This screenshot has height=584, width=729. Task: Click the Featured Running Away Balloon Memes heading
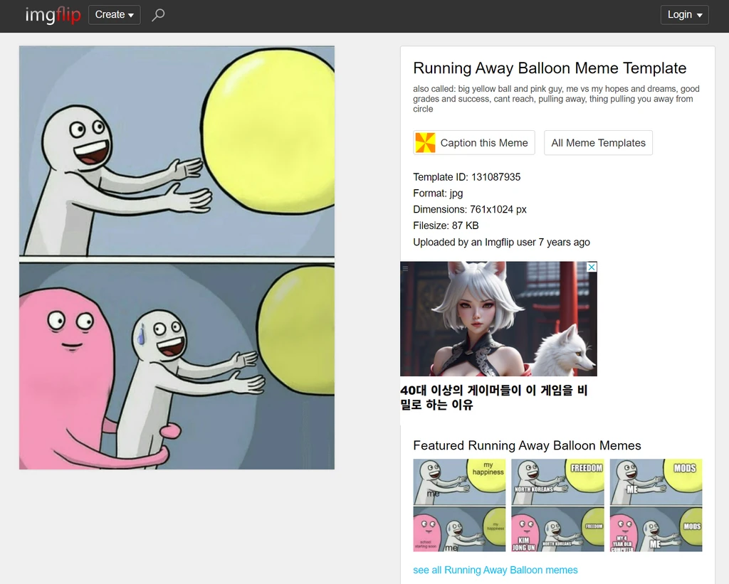coord(527,445)
